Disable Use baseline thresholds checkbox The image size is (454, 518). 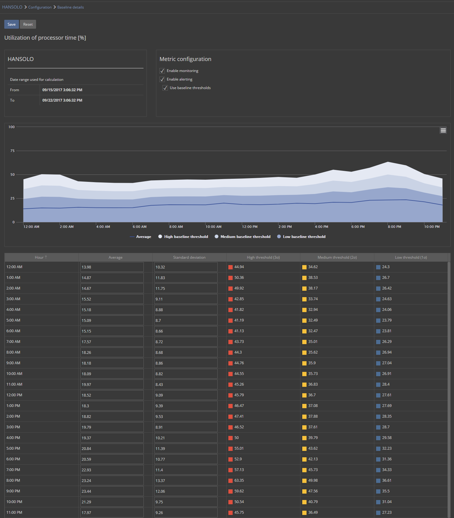tap(165, 88)
